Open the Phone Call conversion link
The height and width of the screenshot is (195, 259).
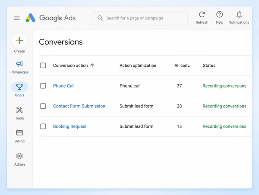coord(64,86)
